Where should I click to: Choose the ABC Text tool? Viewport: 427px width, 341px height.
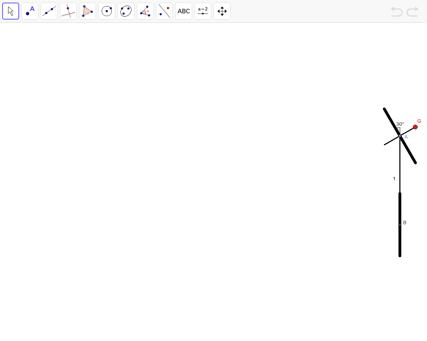tap(184, 11)
